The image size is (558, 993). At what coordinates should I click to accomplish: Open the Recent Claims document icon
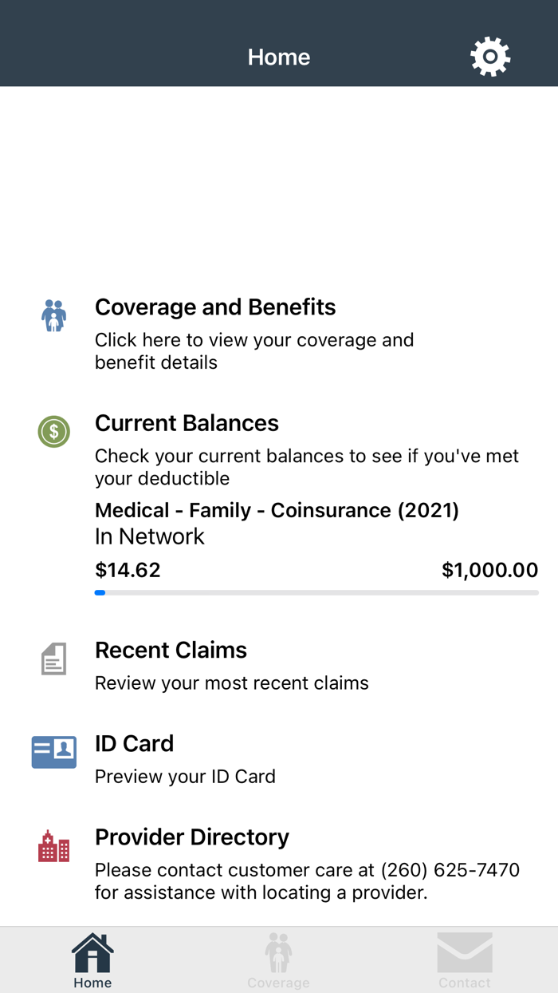click(x=53, y=658)
